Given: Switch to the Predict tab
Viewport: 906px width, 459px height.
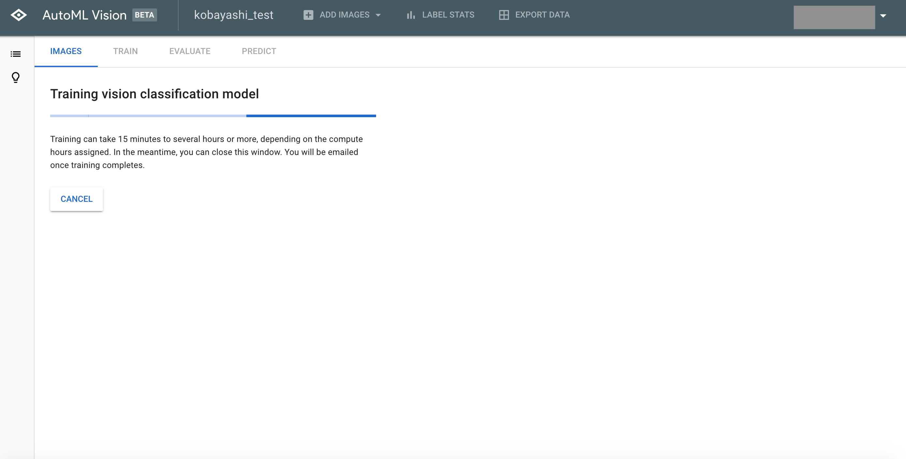Looking at the screenshot, I should click(x=259, y=51).
